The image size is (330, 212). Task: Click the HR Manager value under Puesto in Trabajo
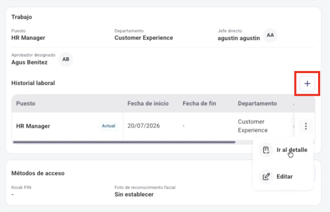pyautogui.click(x=28, y=38)
